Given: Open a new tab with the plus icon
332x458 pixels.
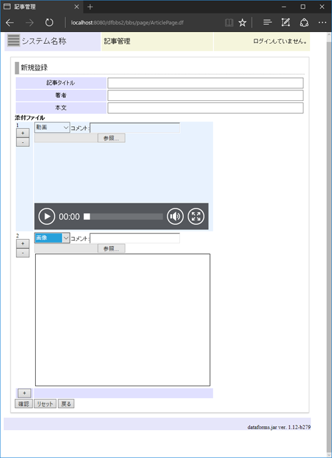Looking at the screenshot, I should [x=90, y=7].
